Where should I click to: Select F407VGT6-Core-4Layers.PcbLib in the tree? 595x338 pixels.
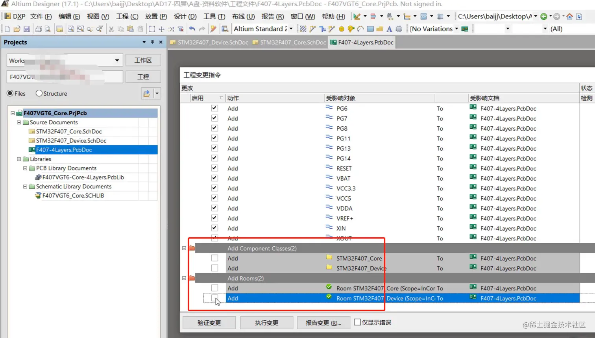pos(83,177)
